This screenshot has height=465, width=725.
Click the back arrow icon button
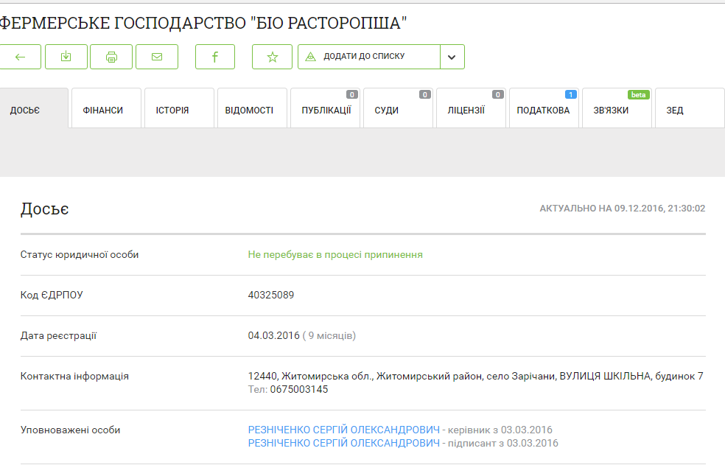[20, 57]
